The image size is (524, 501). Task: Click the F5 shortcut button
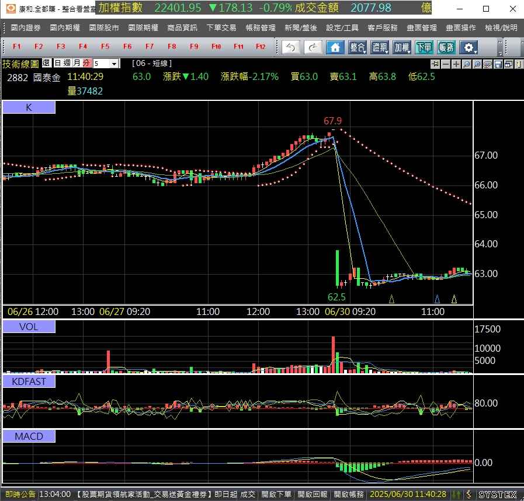pyautogui.click(x=105, y=47)
